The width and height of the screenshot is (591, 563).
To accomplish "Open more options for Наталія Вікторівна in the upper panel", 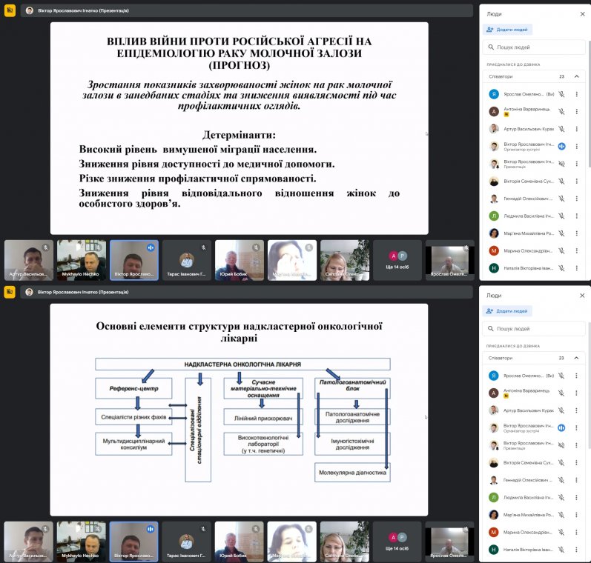I will pyautogui.click(x=576, y=268).
